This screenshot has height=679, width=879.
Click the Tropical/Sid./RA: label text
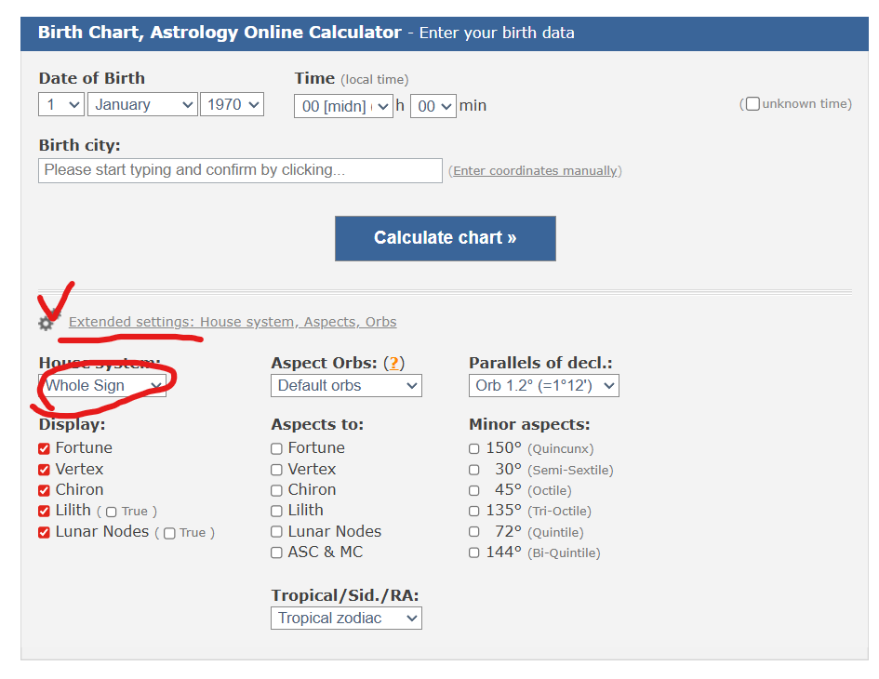[345, 595]
